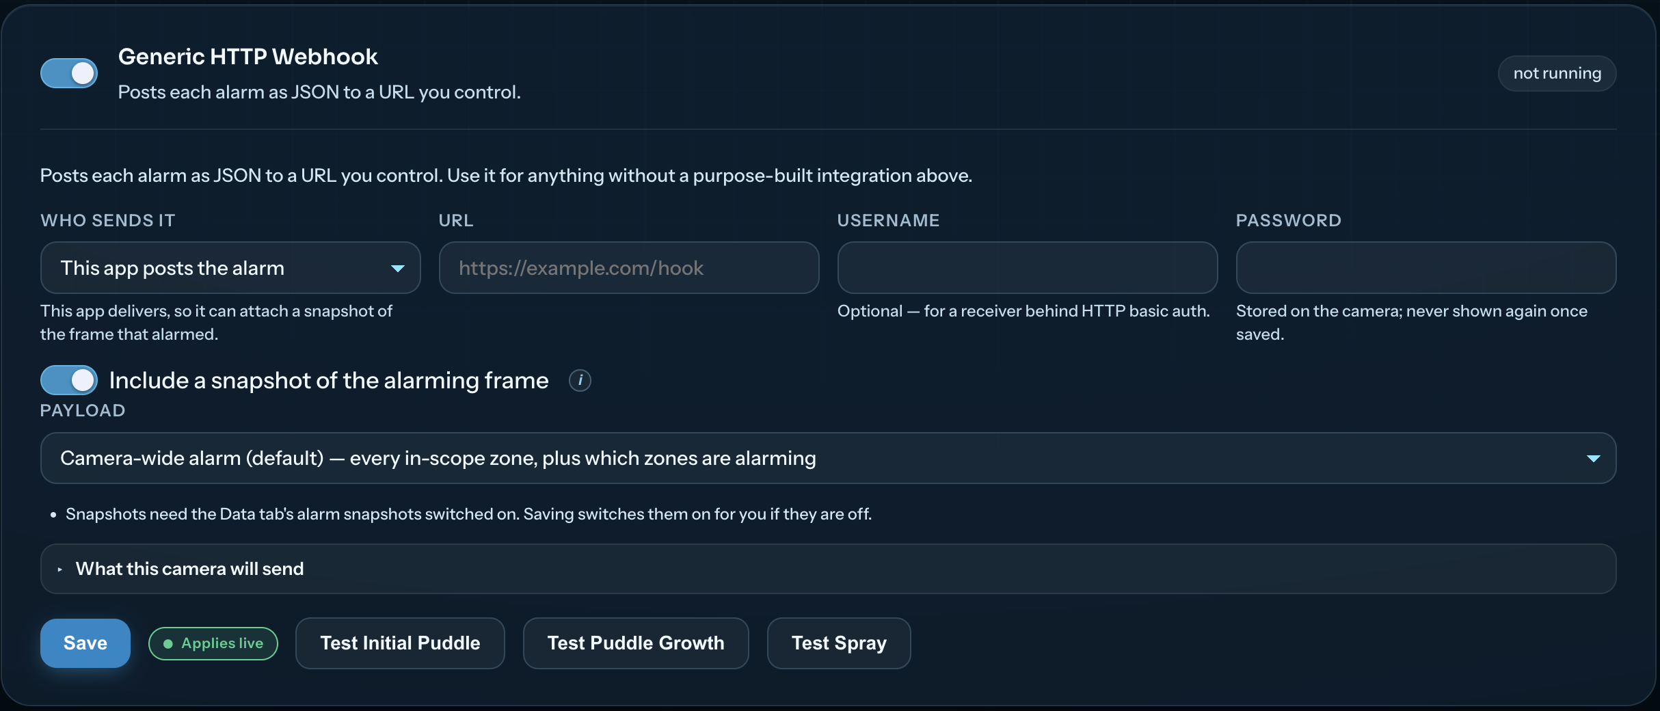Click 'Optional — for a receiver' hint text
The height and width of the screenshot is (711, 1660).
[1023, 311]
